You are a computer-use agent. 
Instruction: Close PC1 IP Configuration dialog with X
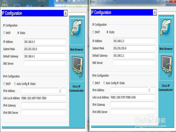click(155, 12)
